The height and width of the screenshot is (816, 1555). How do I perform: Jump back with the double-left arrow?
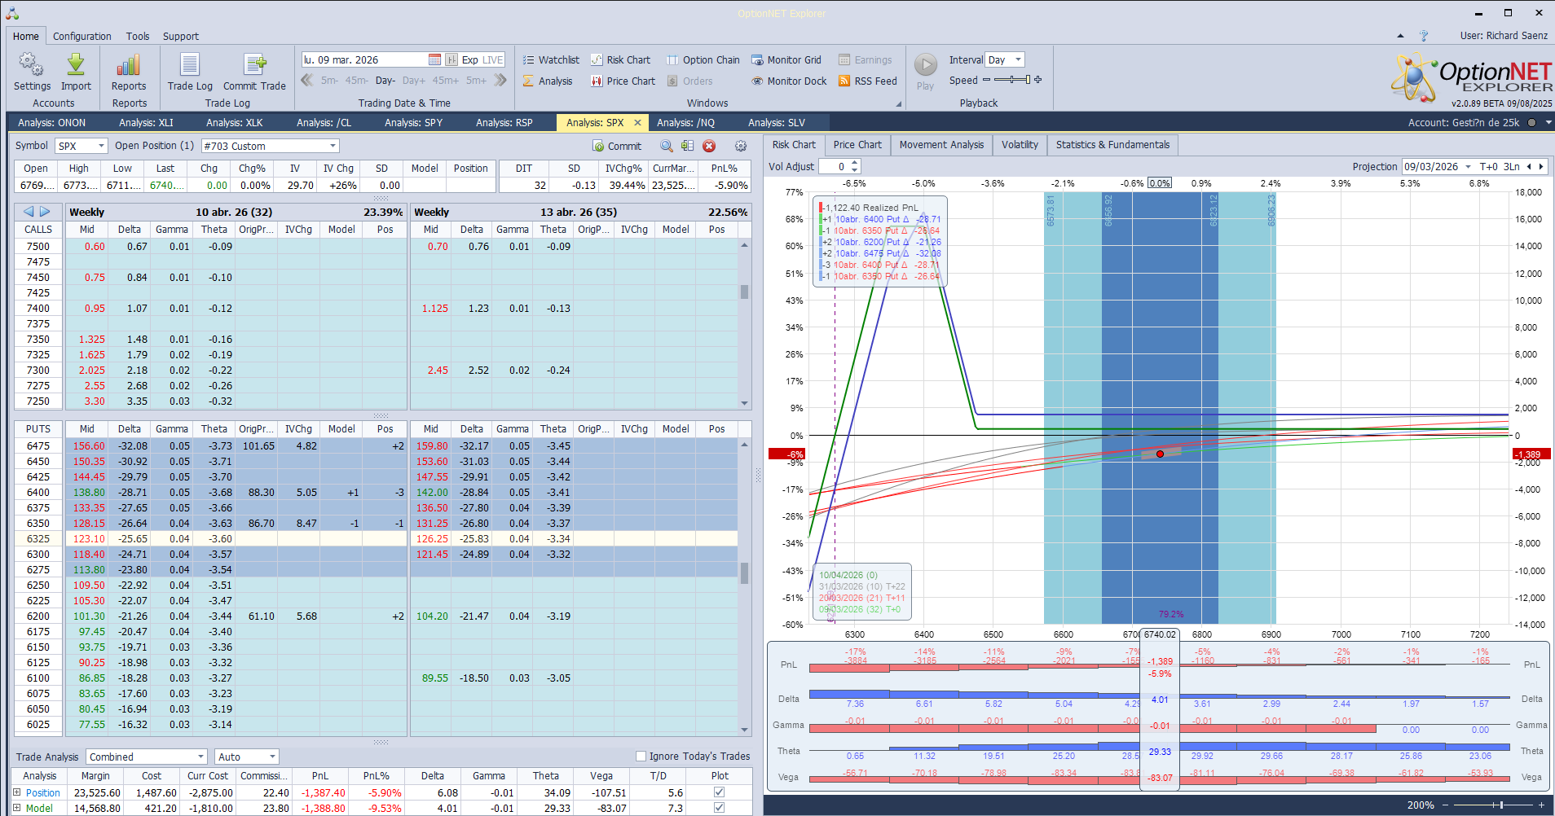[x=307, y=80]
